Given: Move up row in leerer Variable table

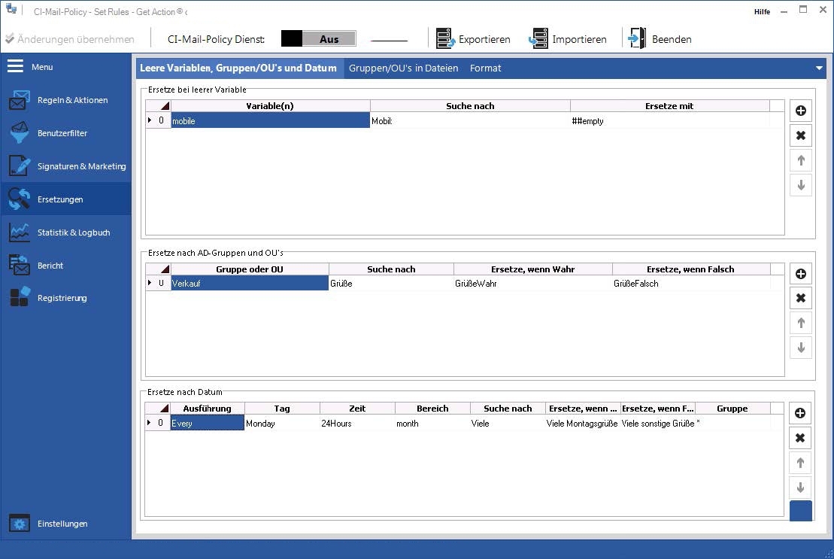Looking at the screenshot, I should click(800, 160).
